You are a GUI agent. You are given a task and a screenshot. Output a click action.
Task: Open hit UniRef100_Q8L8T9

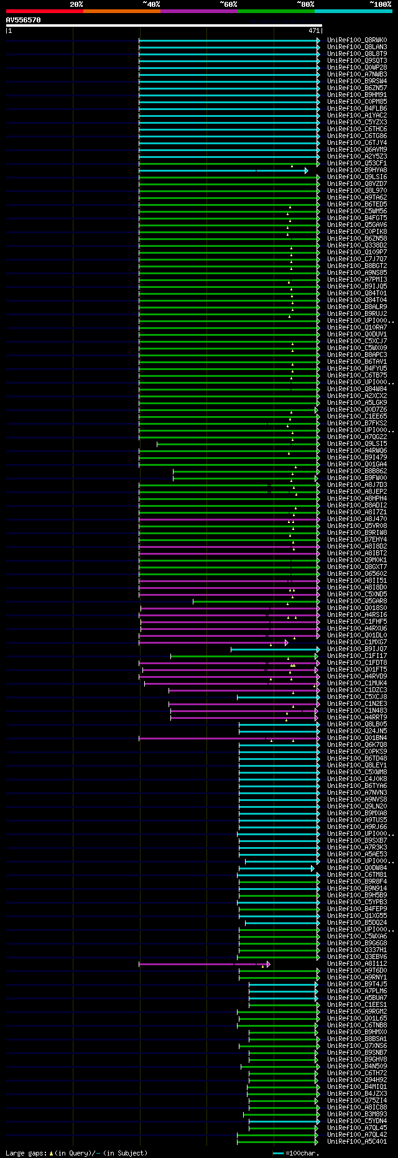click(357, 53)
